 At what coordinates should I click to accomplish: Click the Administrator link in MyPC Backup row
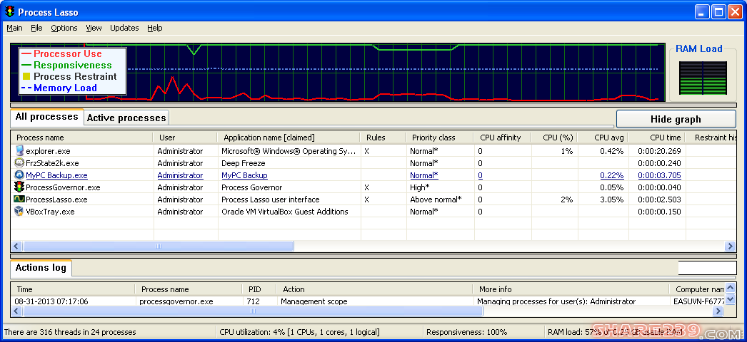click(x=180, y=175)
